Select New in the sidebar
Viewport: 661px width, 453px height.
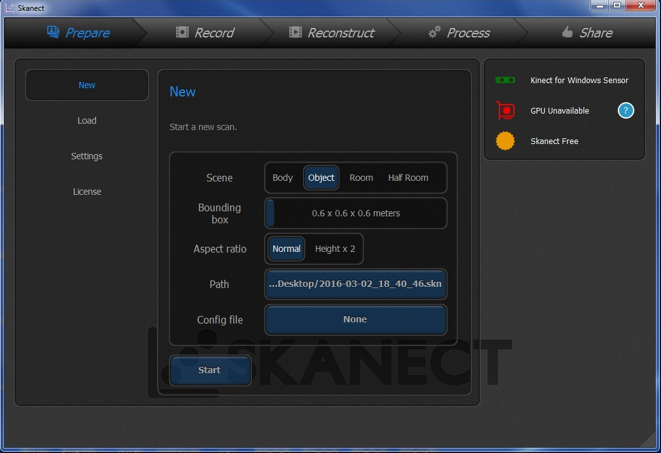[x=87, y=85]
